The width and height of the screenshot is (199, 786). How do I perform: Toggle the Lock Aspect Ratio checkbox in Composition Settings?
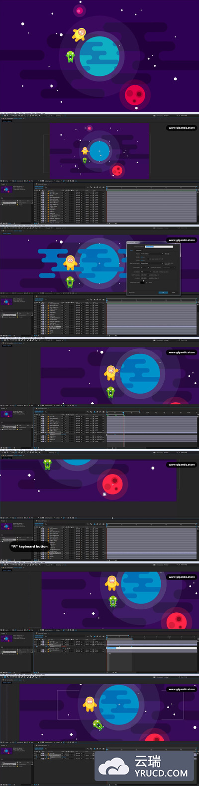coord(148,259)
